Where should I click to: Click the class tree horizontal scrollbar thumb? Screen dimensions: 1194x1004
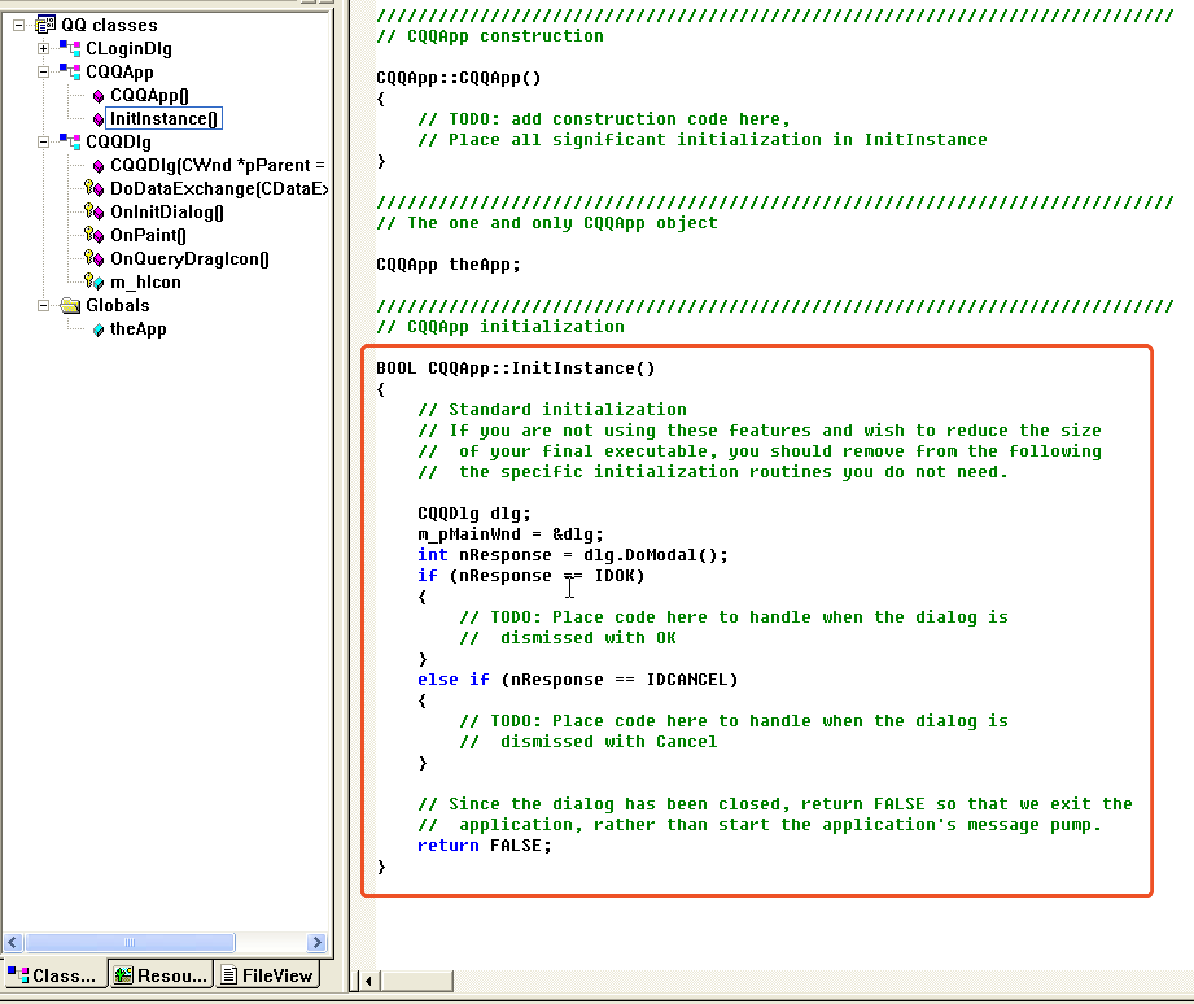(x=129, y=942)
